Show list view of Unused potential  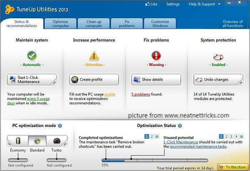click(241, 137)
